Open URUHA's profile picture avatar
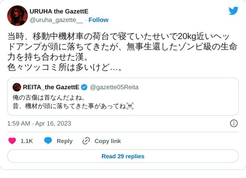Image resolution: width=246 pixels, height=178 pixels. coord(17,15)
